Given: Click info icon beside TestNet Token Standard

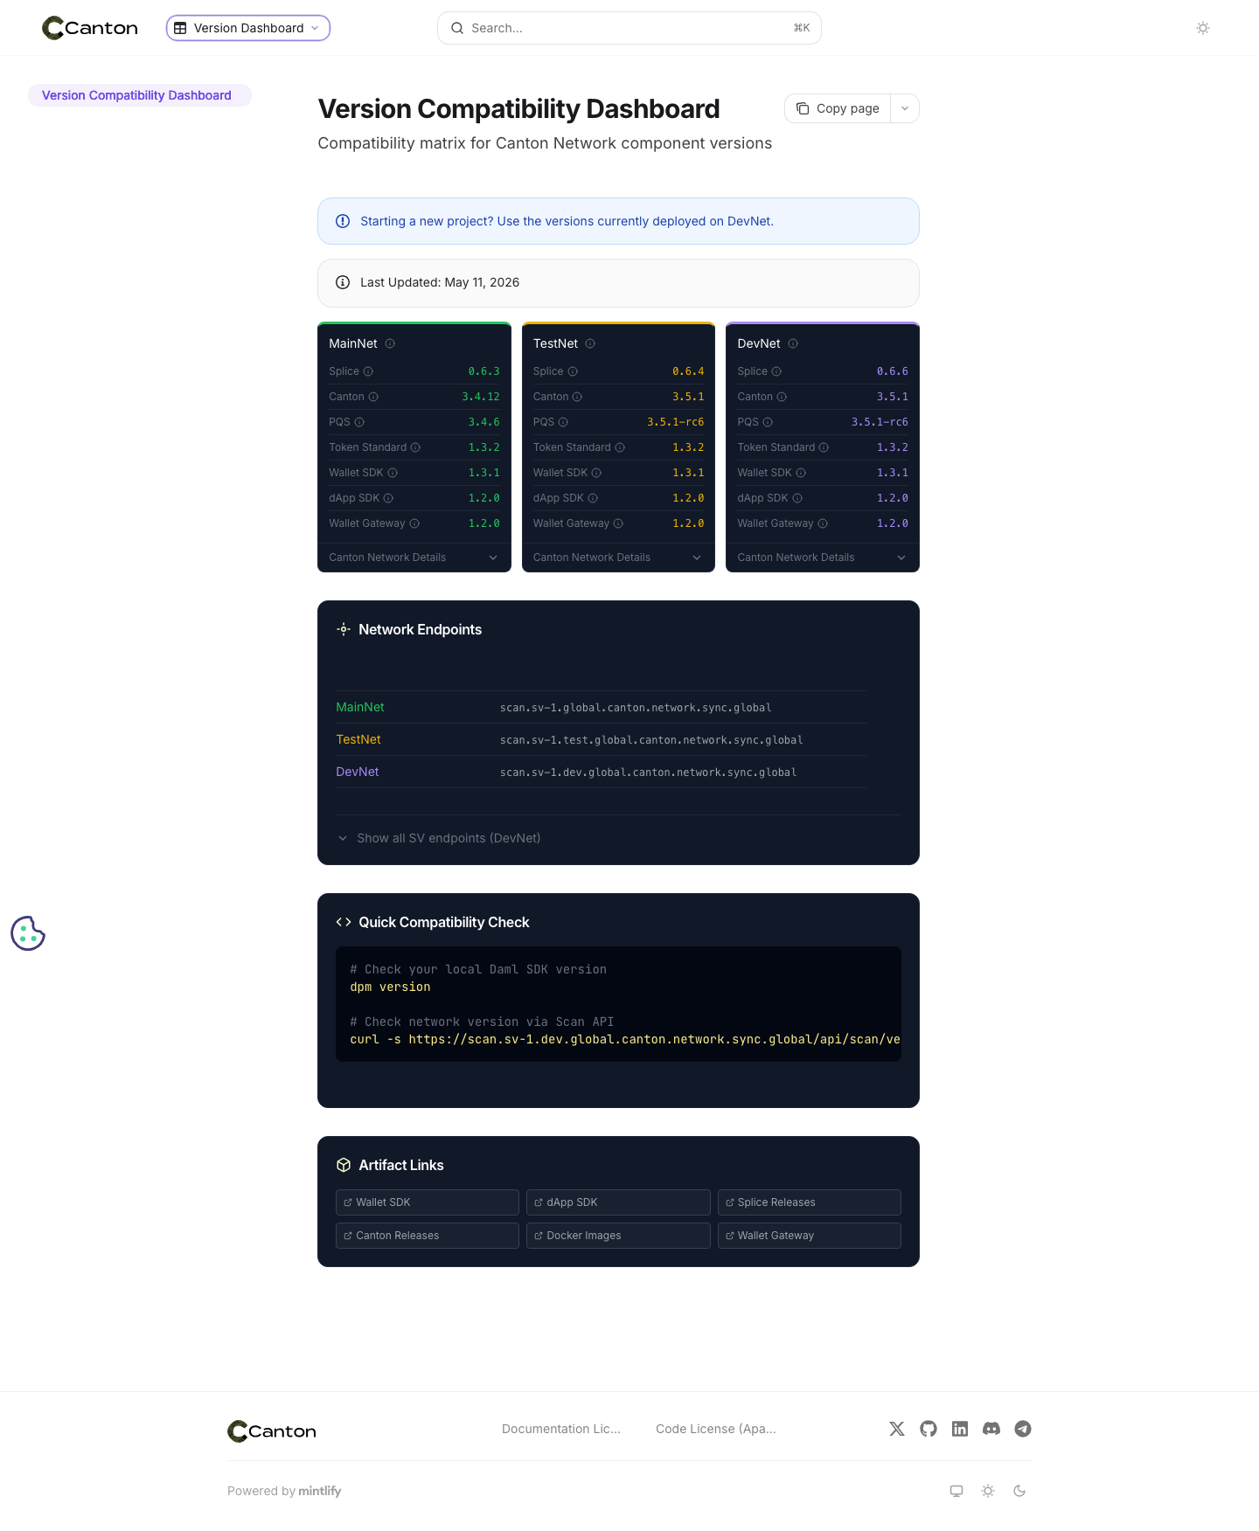Looking at the screenshot, I should (x=620, y=447).
